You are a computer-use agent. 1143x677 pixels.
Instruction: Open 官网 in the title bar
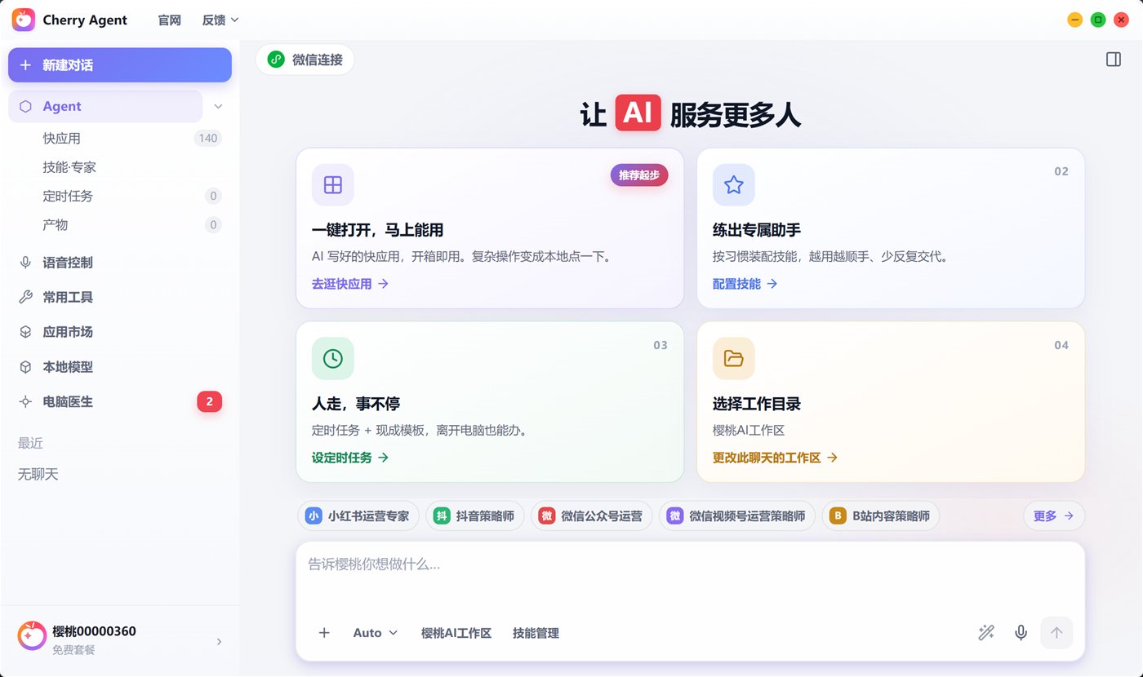169,20
